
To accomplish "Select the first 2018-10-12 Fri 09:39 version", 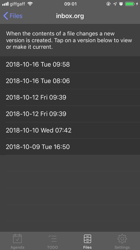I will [70, 97].
